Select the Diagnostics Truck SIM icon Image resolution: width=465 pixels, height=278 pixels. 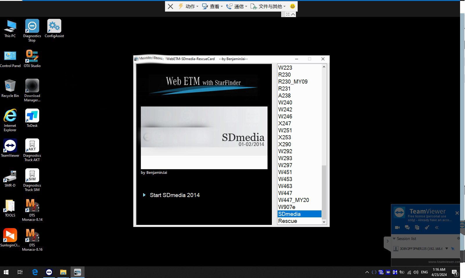point(32,180)
